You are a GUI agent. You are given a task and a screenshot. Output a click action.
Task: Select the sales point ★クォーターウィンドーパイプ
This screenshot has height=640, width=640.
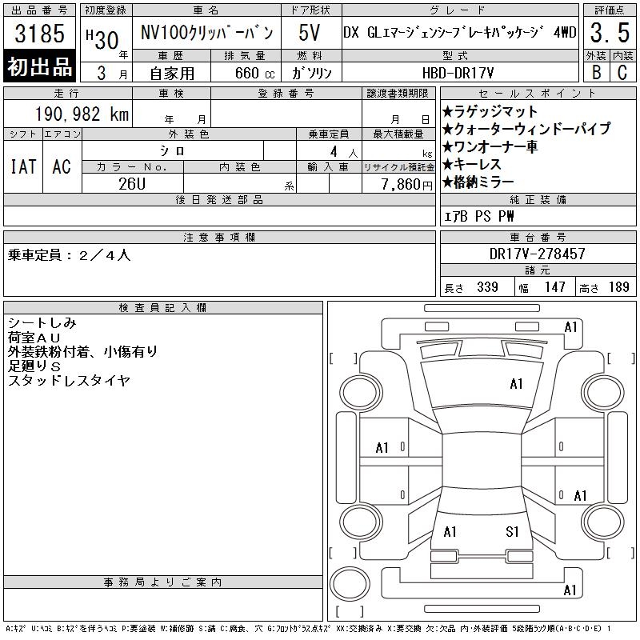tap(526, 129)
